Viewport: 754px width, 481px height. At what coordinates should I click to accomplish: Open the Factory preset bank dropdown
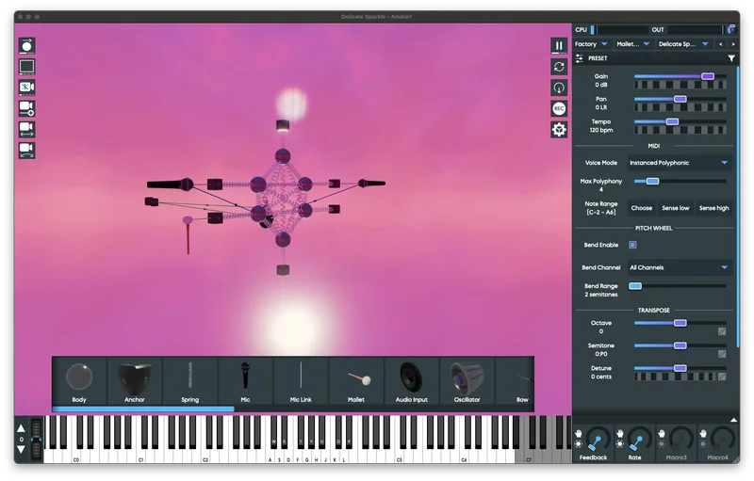[x=591, y=44]
